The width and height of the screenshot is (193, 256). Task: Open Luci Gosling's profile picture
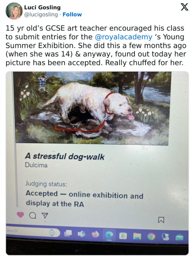coord(14,11)
